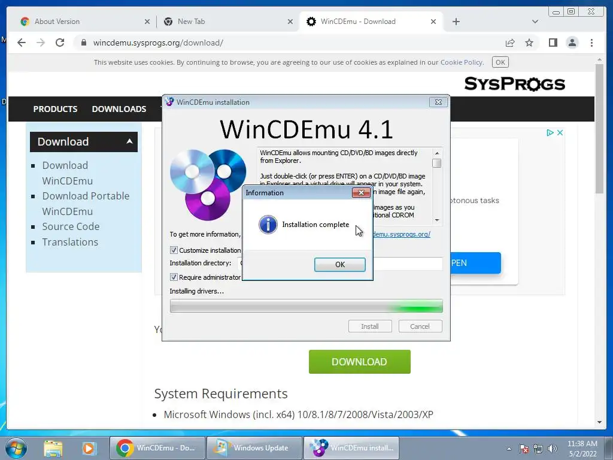Click the network tray icon
The width and height of the screenshot is (613, 460).
click(538, 449)
